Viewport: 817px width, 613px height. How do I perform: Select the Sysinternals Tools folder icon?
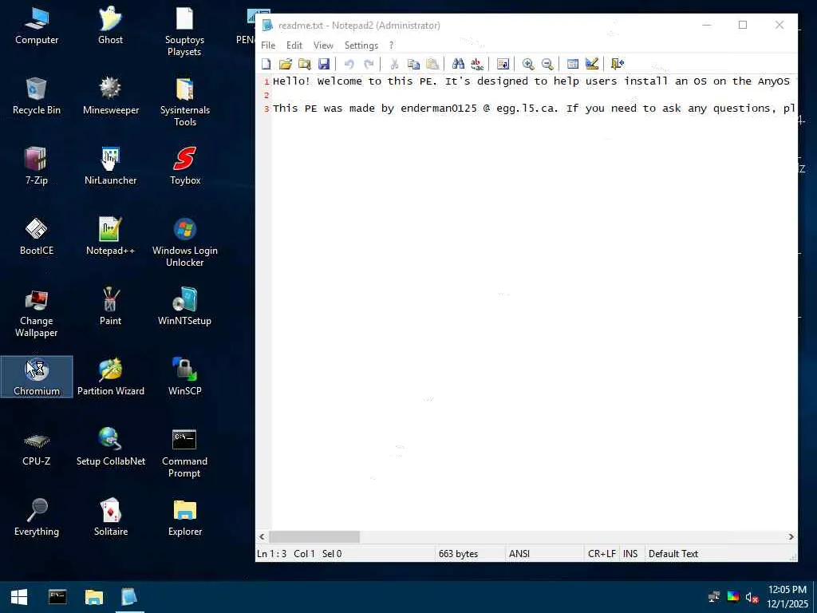[x=185, y=102]
